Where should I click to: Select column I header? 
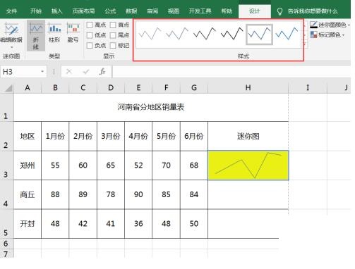(x=308, y=88)
